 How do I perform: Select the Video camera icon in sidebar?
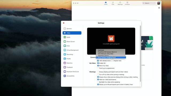[x=65, y=33]
